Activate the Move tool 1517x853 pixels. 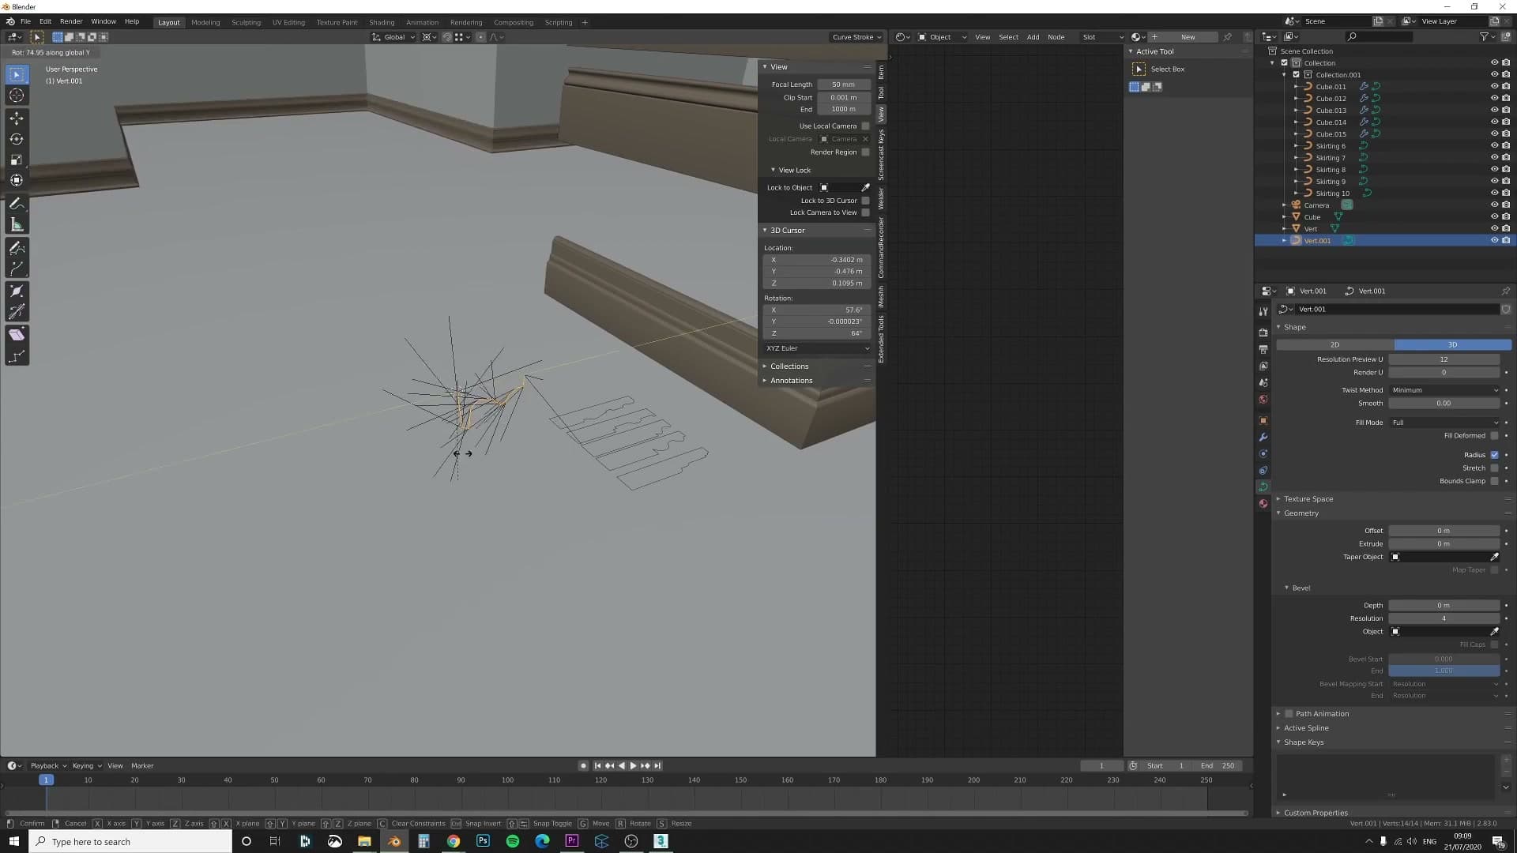click(x=17, y=118)
